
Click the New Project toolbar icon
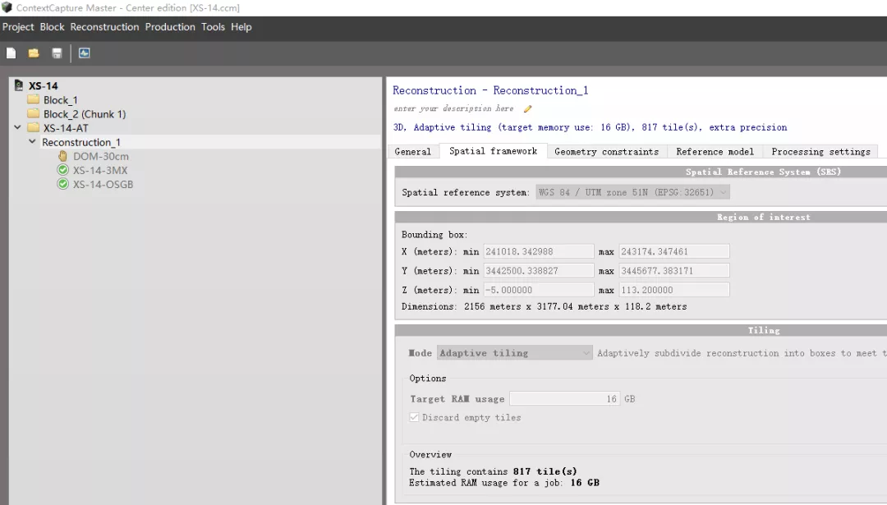(x=11, y=53)
